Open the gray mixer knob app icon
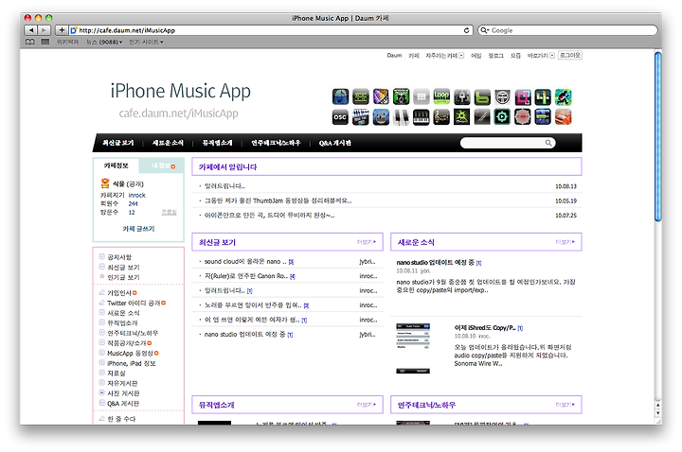 461,96
